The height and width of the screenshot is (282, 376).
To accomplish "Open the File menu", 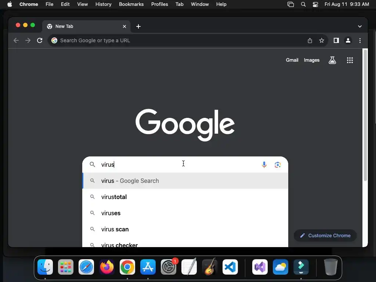I will coord(50,4).
